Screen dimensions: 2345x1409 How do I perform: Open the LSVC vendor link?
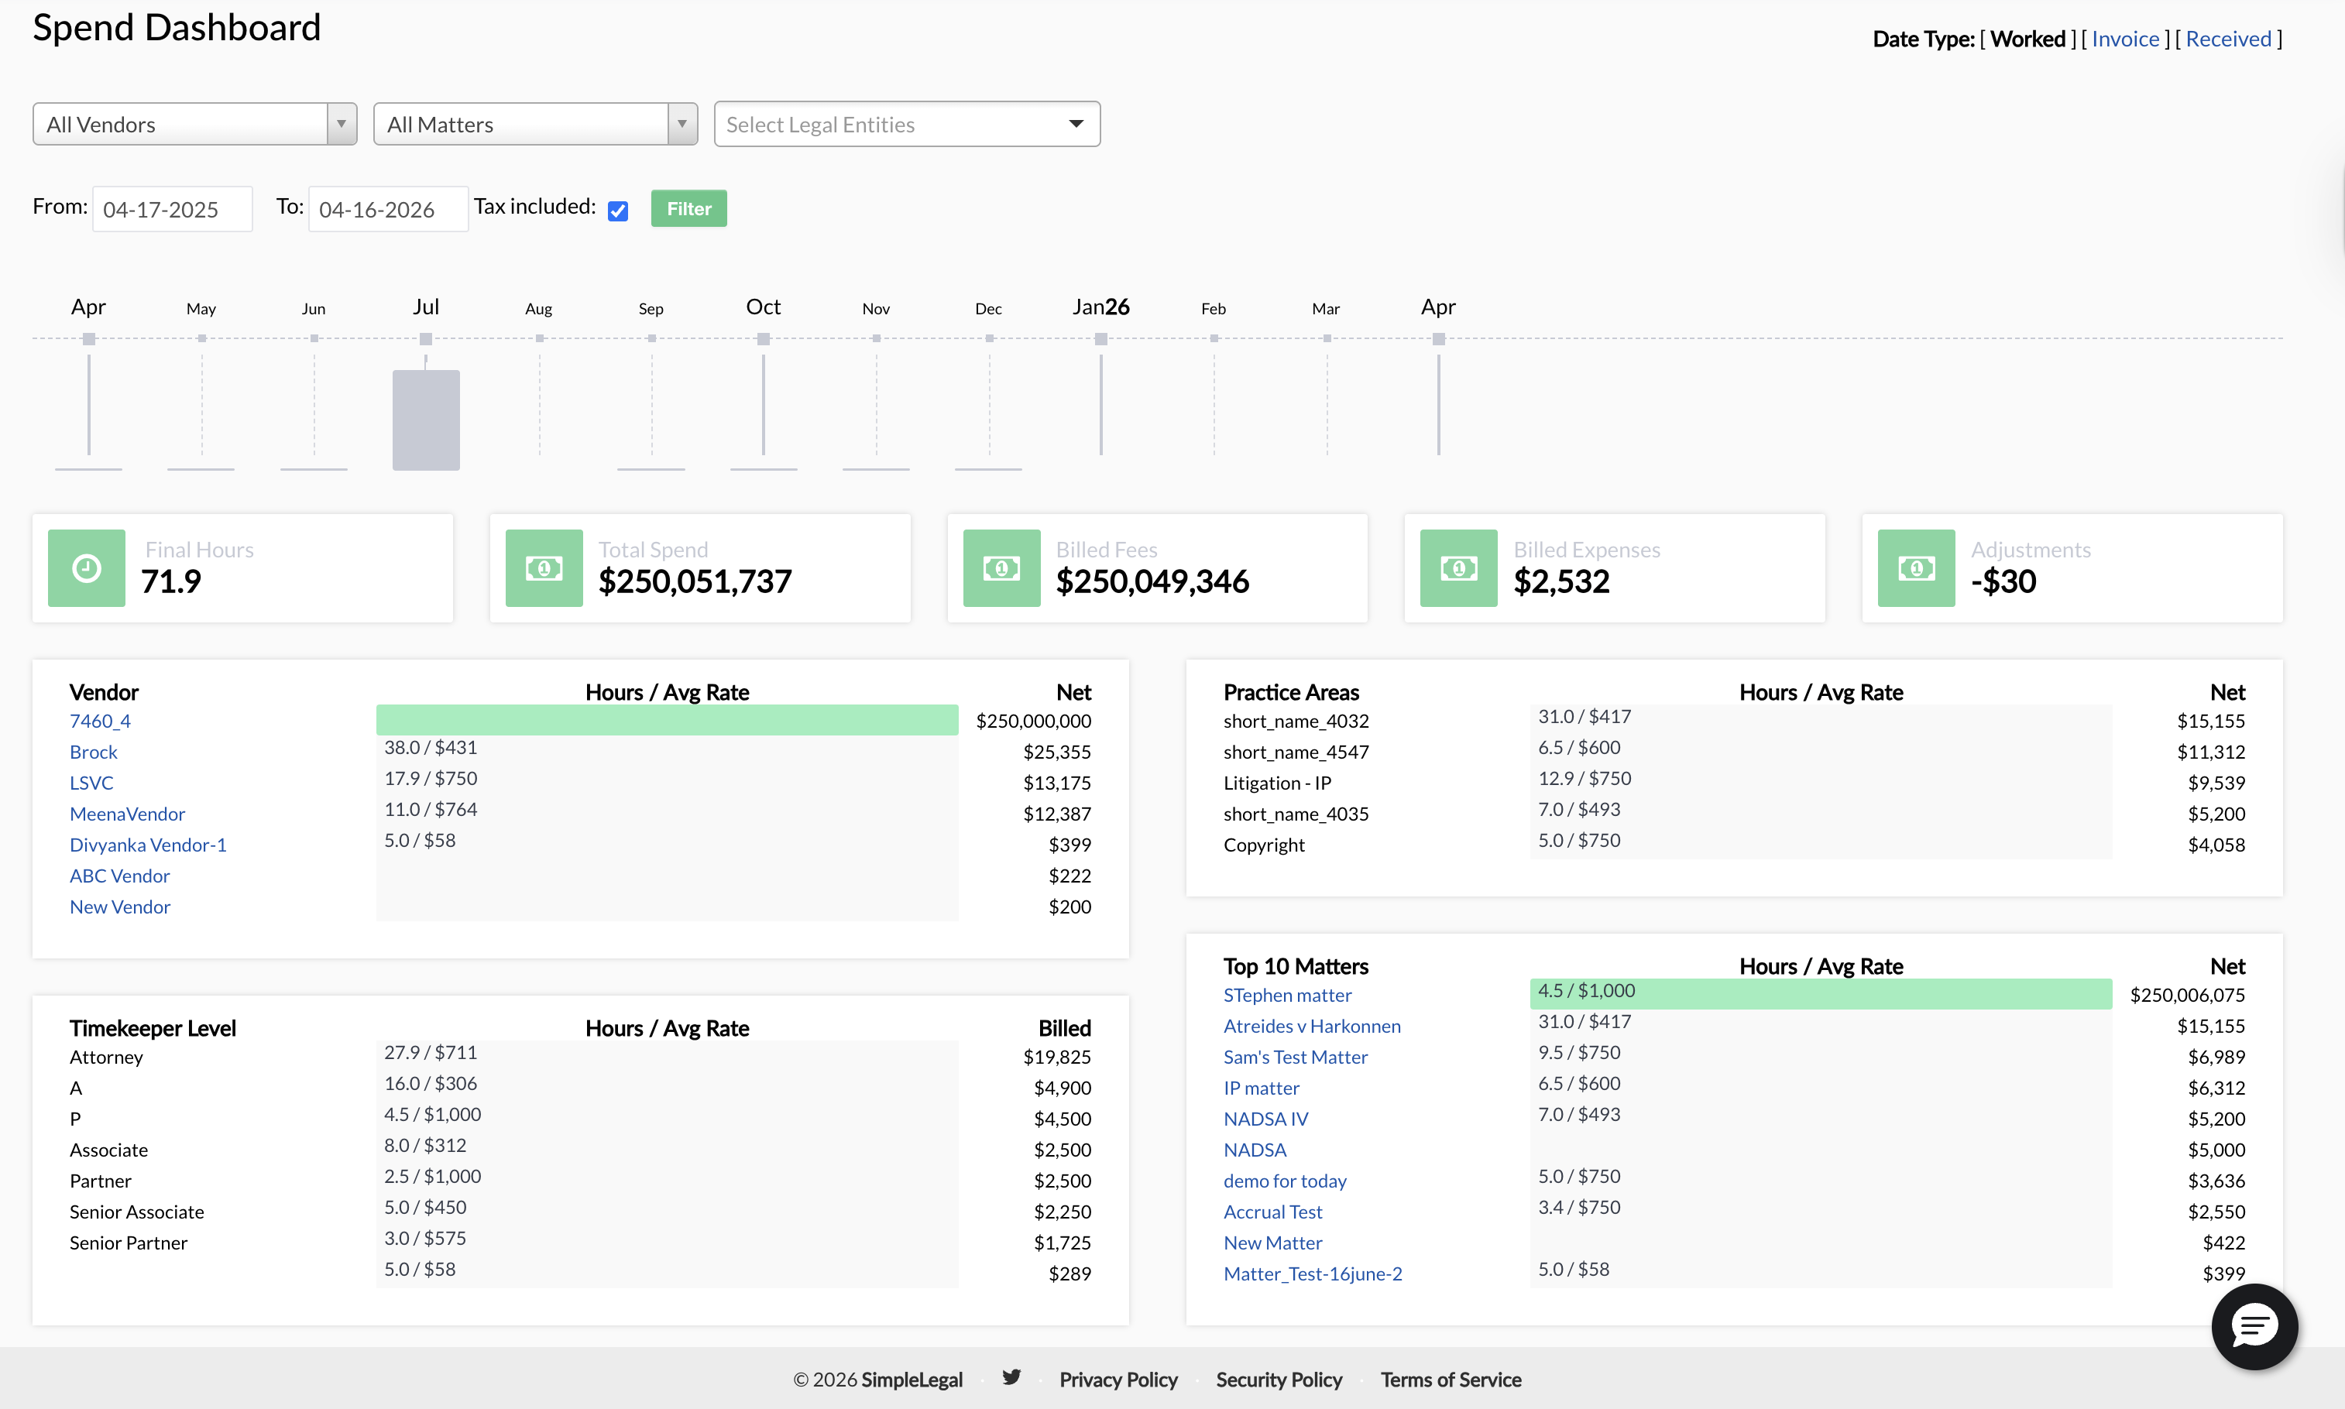coord(91,783)
